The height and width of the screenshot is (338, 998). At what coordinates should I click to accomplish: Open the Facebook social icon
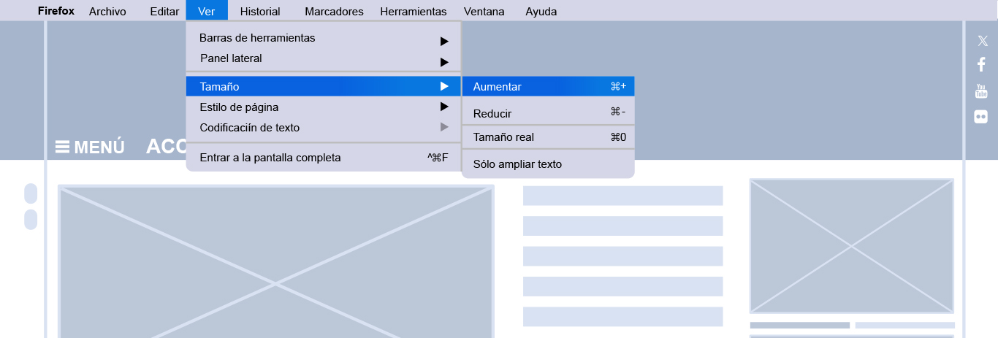point(981,65)
